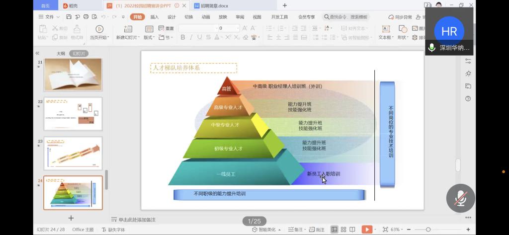Click the 重置 reset button

coord(166,28)
